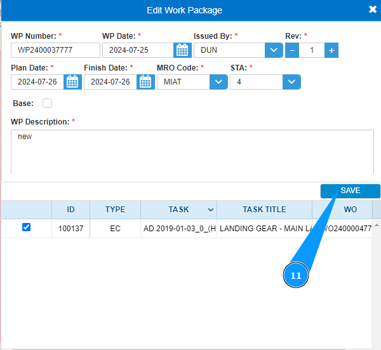Select the WO240000477 cell
The width and height of the screenshot is (381, 350).
(x=347, y=229)
